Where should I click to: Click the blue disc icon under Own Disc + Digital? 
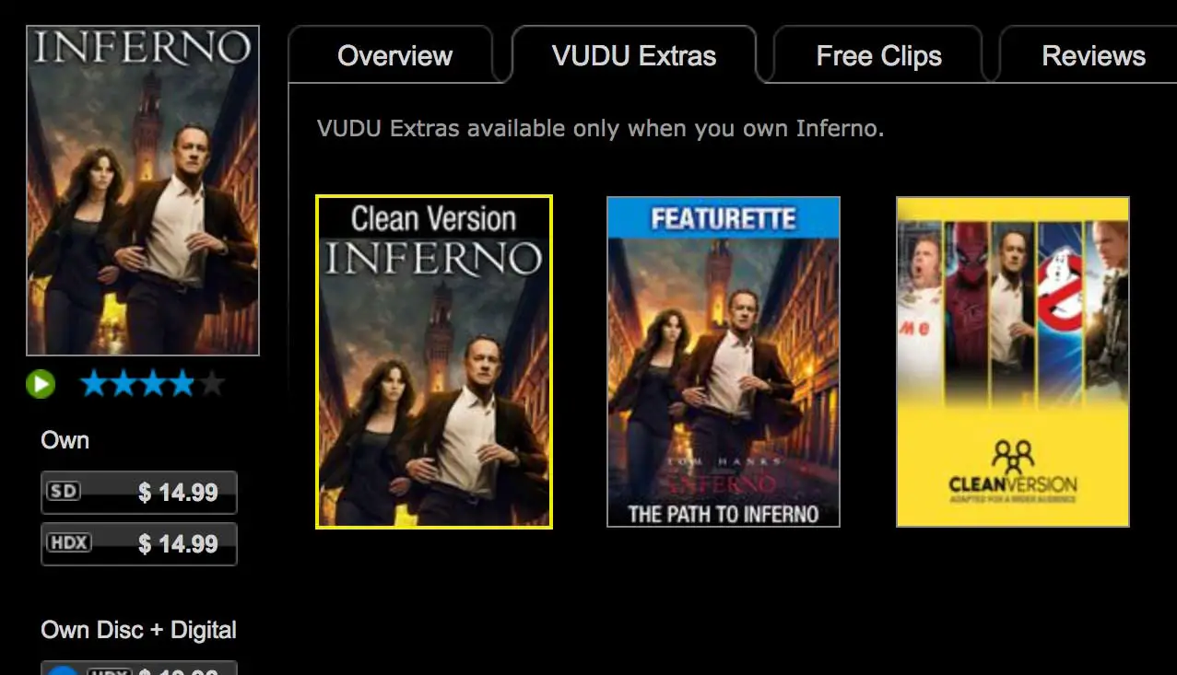63,669
